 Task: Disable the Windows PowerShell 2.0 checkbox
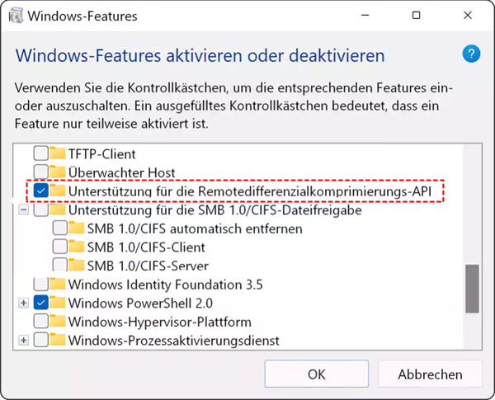[x=40, y=303]
